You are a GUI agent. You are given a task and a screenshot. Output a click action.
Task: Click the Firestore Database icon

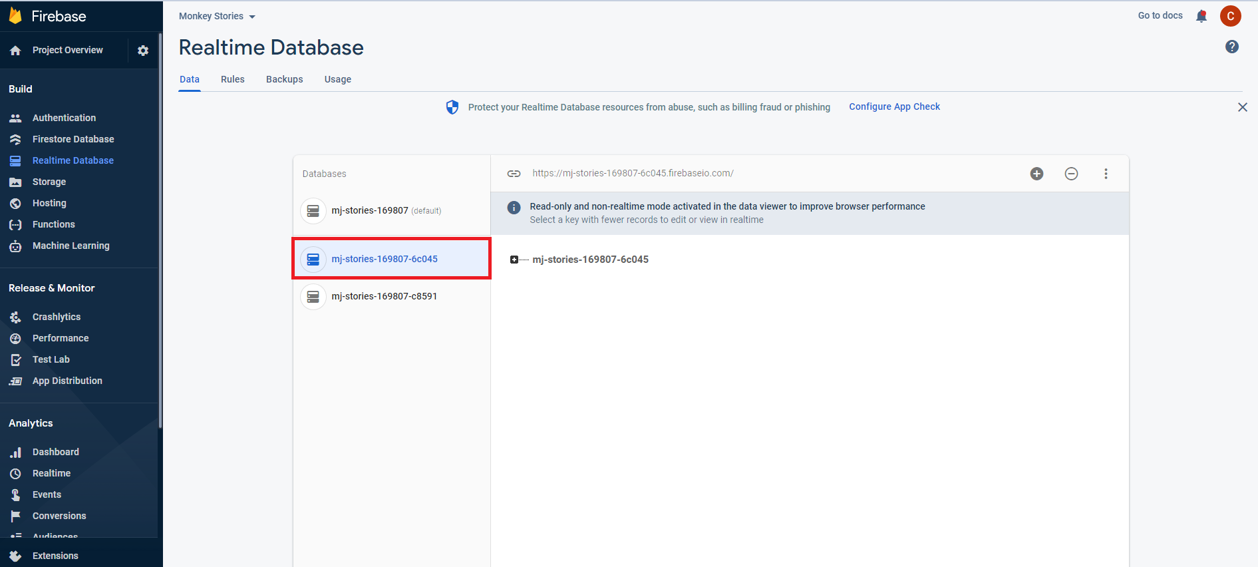pos(15,139)
